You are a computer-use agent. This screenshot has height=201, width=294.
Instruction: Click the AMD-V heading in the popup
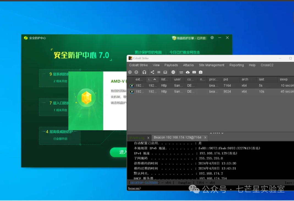tap(119, 81)
